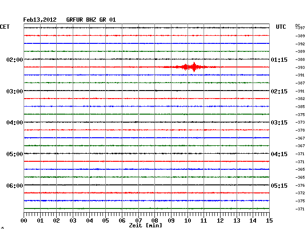Click minute tick label "11" on the time axis
The width and height of the screenshot is (307, 233).
pos(204,221)
